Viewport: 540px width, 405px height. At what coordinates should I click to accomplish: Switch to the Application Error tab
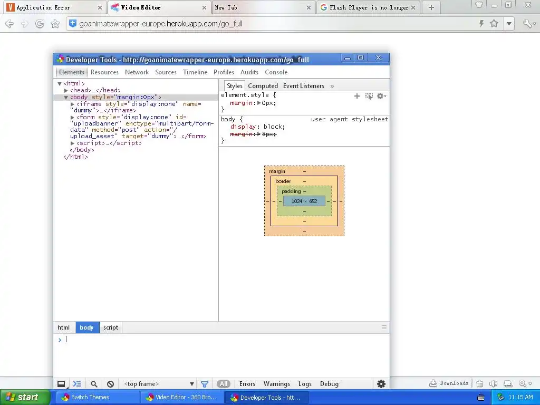54,7
